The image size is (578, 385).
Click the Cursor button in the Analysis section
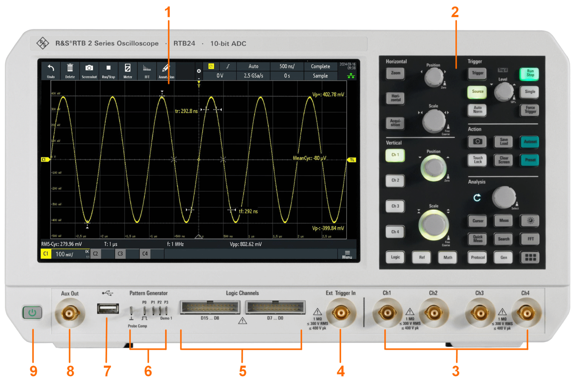pos(477,221)
